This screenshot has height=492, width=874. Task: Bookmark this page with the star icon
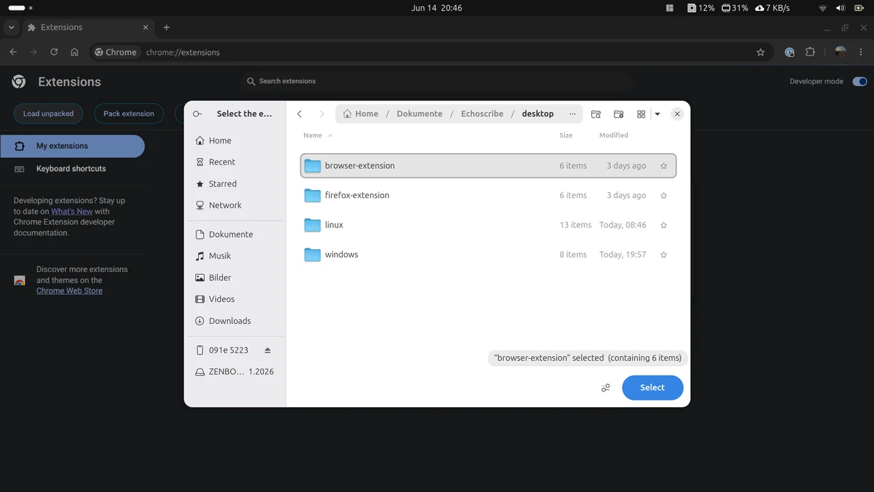[761, 52]
